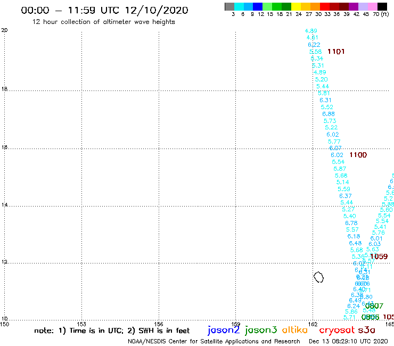Pick the purple 42 ft legend swatch
This screenshot has width=394, height=346.
tap(354, 6)
